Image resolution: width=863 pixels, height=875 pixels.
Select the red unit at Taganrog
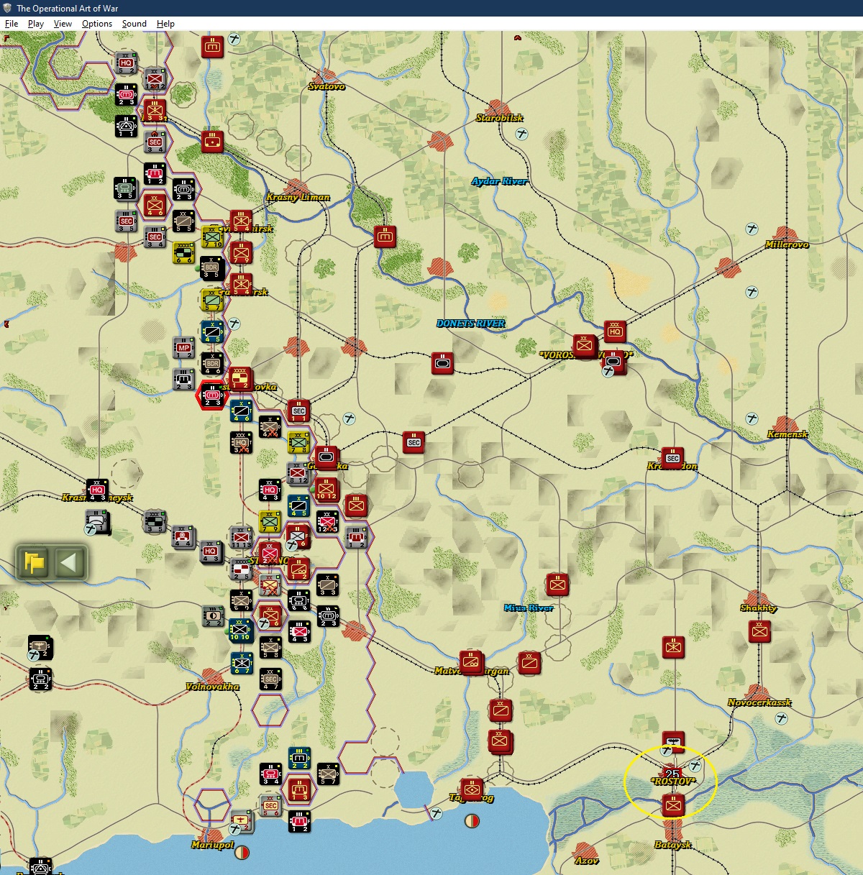point(472,789)
